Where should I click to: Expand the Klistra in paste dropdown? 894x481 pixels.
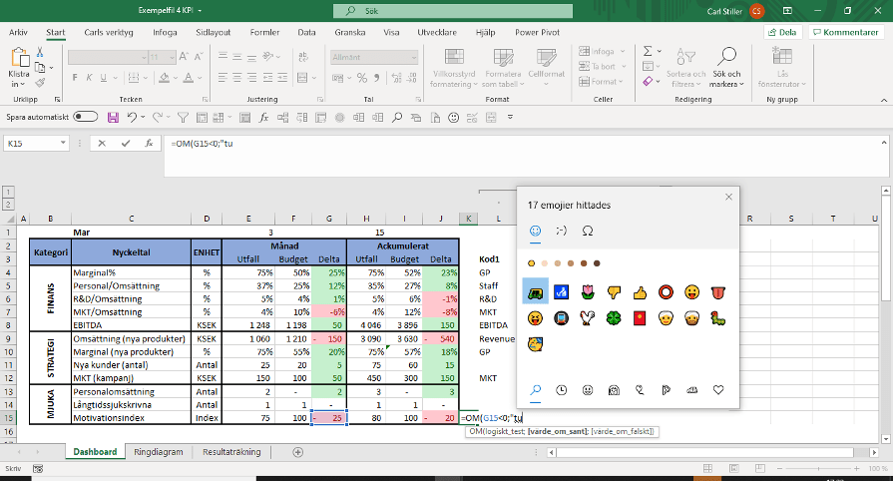pos(18,85)
